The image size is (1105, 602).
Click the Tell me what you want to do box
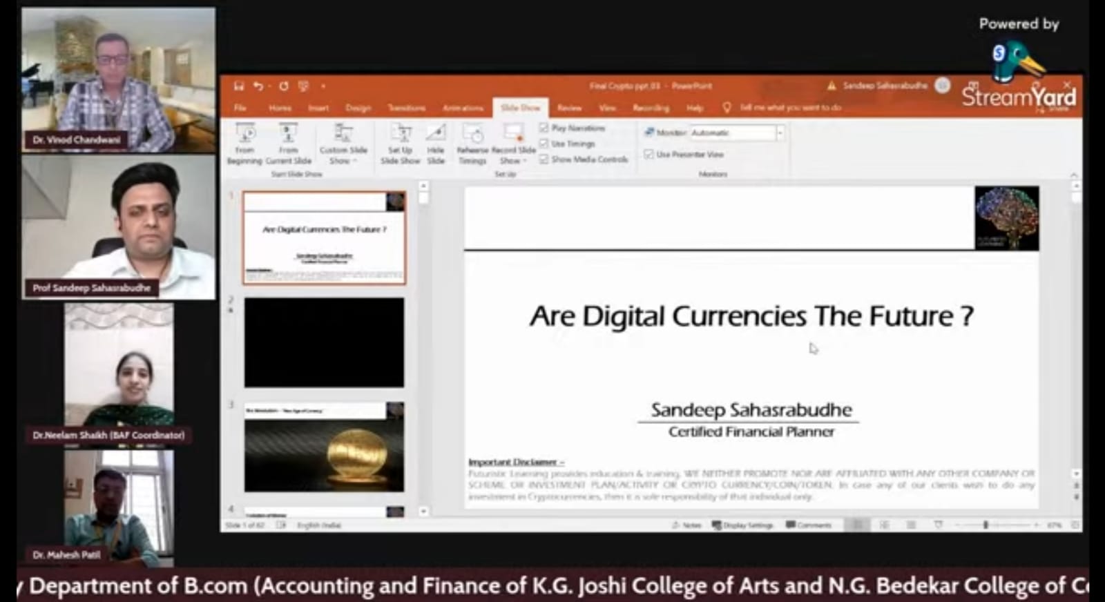pyautogui.click(x=791, y=108)
